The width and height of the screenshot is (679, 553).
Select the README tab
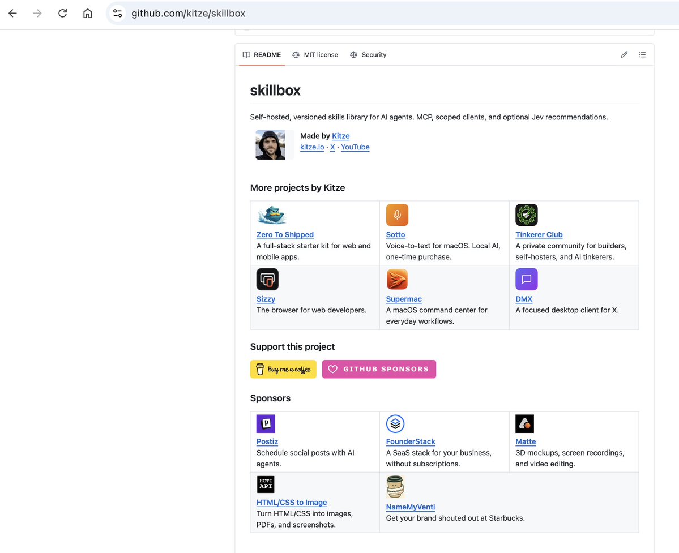pos(262,55)
